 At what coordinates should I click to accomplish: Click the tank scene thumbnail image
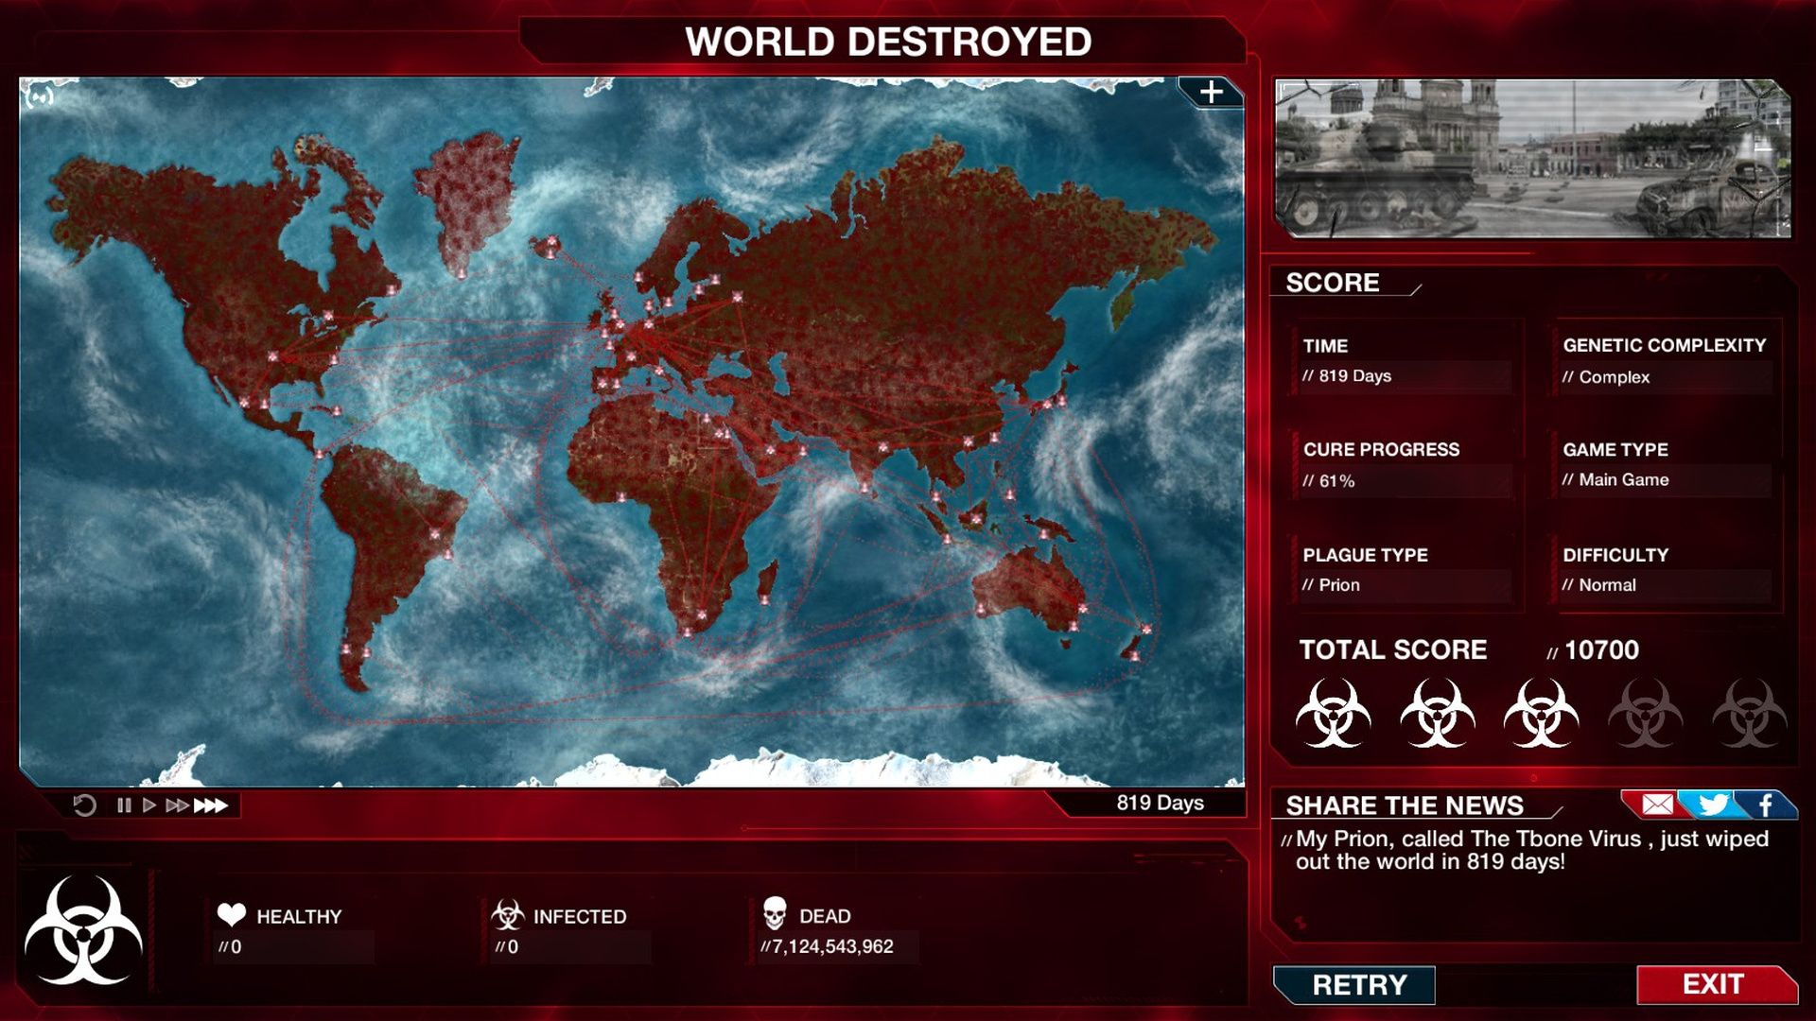pyautogui.click(x=1532, y=158)
